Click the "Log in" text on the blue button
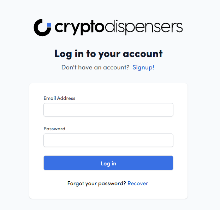This screenshot has width=220, height=210. [x=108, y=164]
